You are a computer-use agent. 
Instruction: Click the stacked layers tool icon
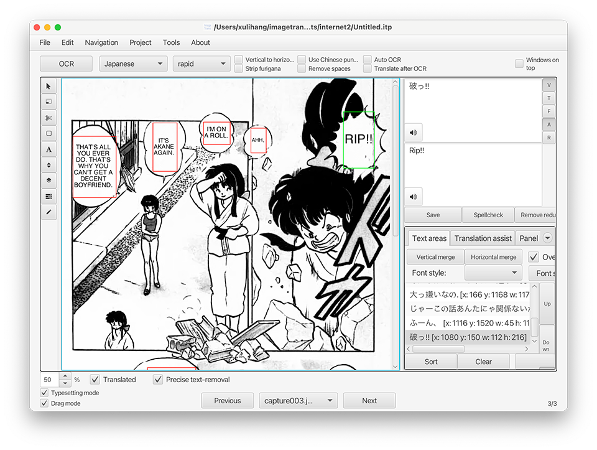tap(49, 180)
